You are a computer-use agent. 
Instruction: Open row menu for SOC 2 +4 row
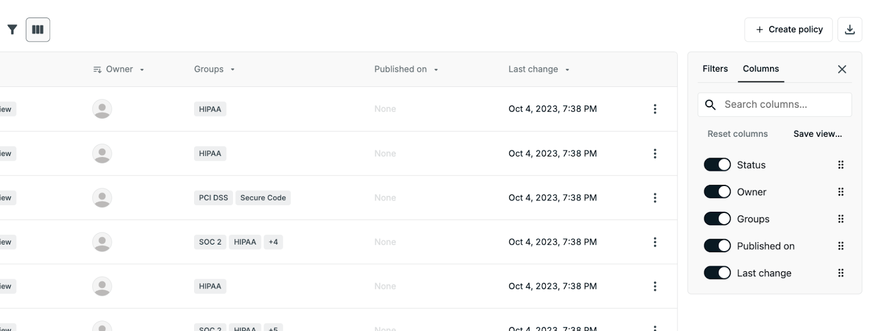pyautogui.click(x=654, y=242)
